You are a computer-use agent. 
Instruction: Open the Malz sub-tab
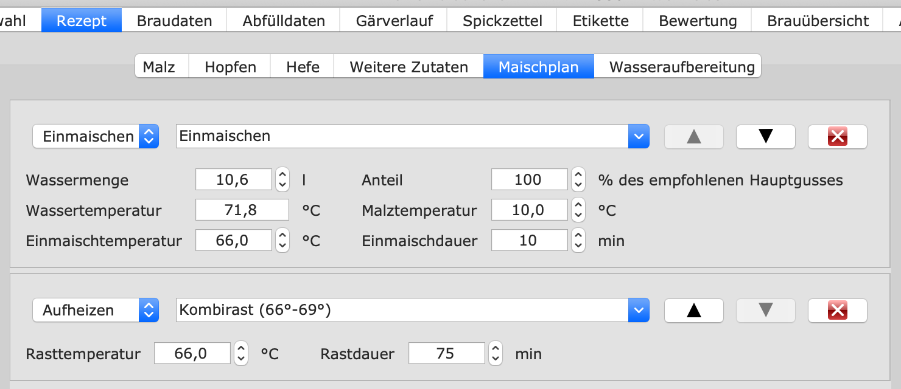click(x=159, y=67)
